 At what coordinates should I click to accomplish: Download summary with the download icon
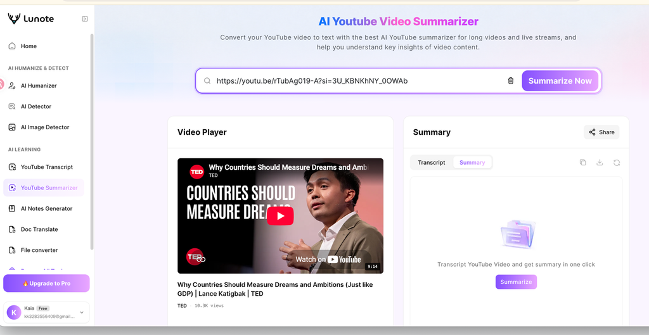(x=600, y=163)
